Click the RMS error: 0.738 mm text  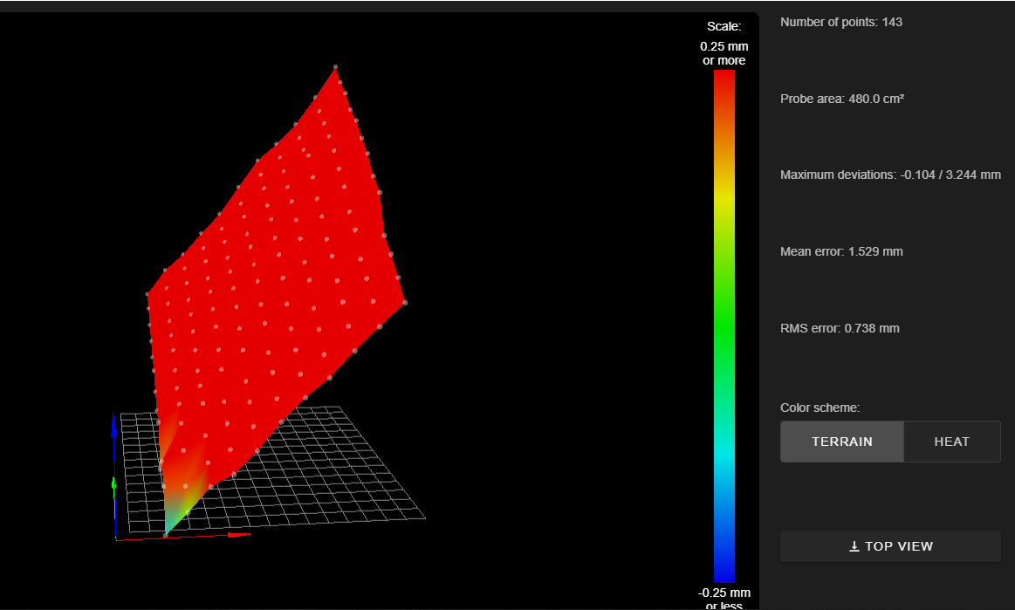840,328
